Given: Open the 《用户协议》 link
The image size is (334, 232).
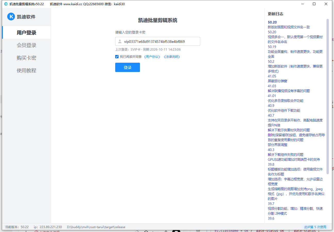Looking at the screenshot, I should 152,57.
